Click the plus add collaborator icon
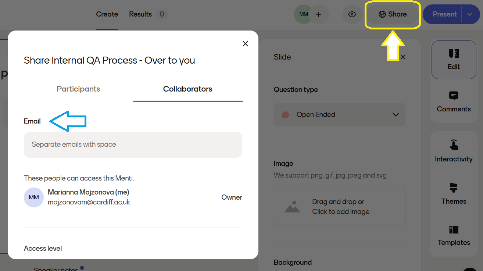The width and height of the screenshot is (483, 271). click(x=319, y=14)
